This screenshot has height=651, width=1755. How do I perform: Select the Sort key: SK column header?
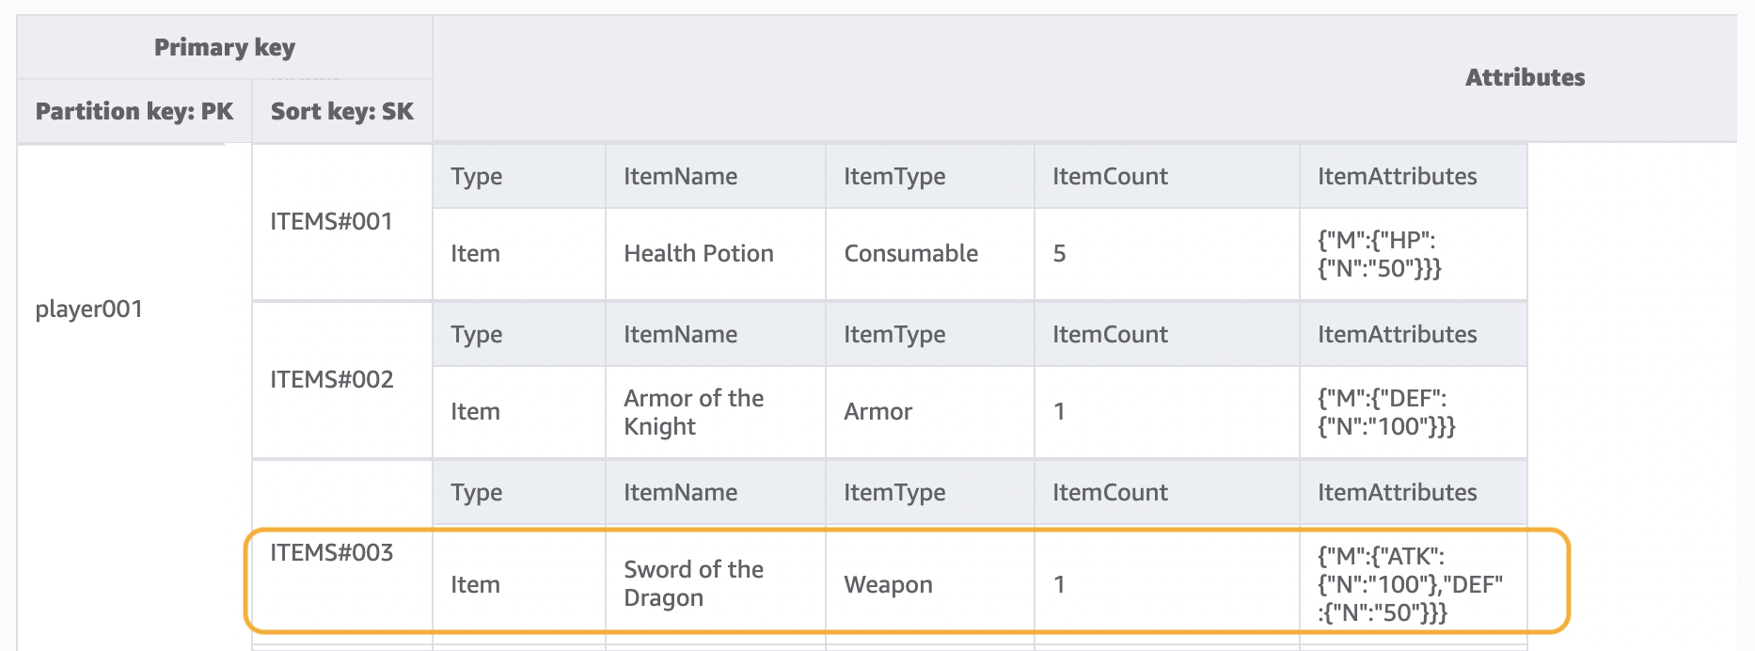(x=342, y=111)
